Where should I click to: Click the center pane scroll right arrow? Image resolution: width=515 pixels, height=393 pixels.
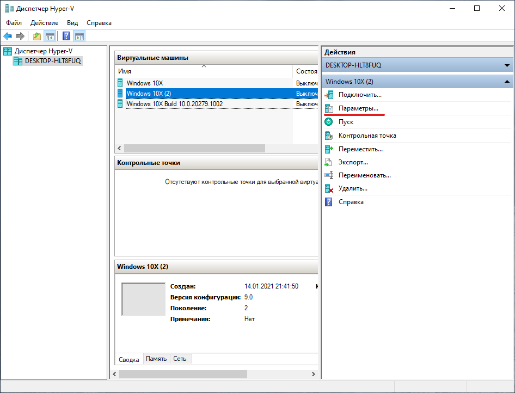(314, 374)
